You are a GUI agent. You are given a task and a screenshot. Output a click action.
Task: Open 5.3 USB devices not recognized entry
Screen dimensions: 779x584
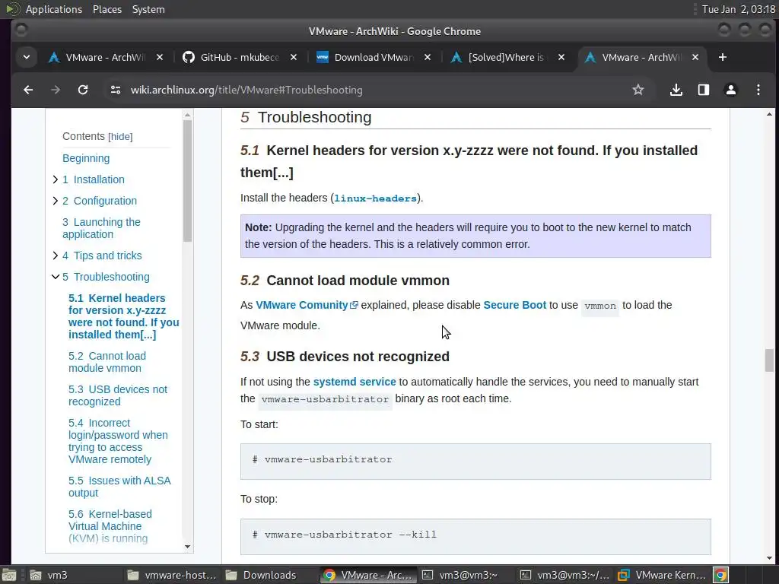pyautogui.click(x=118, y=395)
